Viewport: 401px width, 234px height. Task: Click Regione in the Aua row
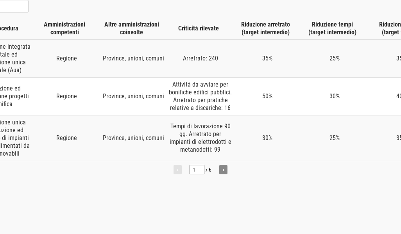(66, 58)
